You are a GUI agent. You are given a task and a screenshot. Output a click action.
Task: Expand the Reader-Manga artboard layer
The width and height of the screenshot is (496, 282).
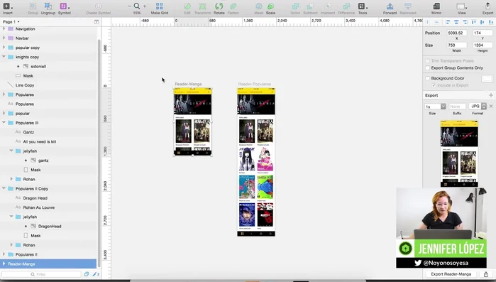coord(4,264)
